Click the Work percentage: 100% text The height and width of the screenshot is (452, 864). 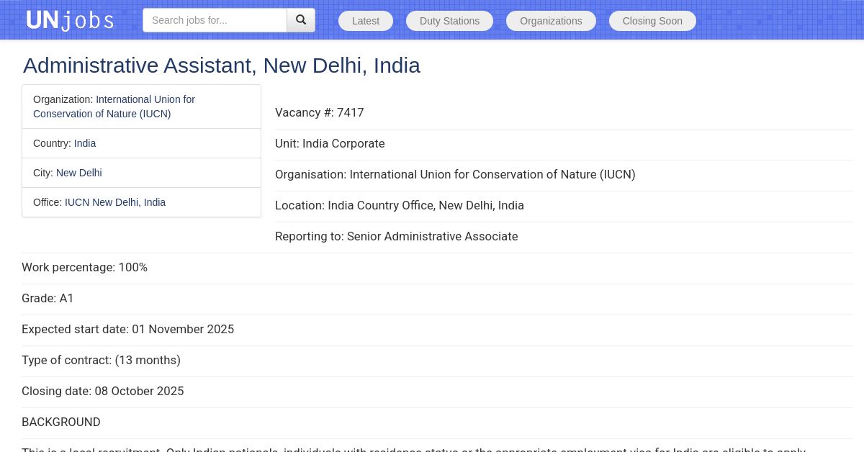coord(84,267)
